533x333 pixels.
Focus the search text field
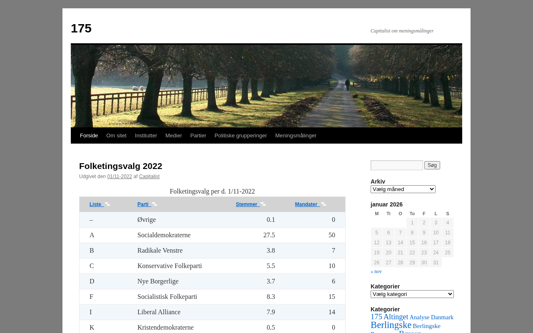coord(396,165)
